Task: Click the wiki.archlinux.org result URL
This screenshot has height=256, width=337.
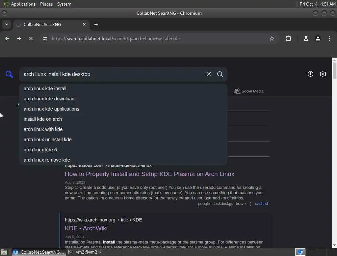Action: [x=103, y=220]
